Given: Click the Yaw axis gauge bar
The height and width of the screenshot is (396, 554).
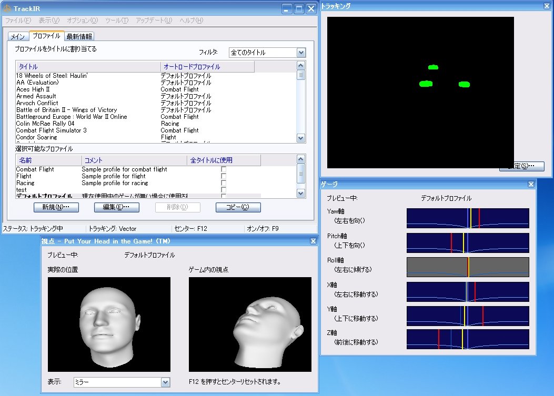Looking at the screenshot, I should point(467,218).
